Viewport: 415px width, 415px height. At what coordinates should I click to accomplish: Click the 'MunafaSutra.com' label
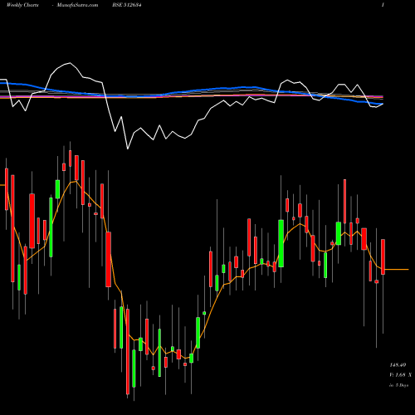(x=77, y=5)
